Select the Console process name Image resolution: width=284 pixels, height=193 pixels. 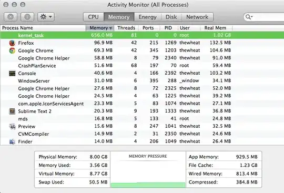pyautogui.click(x=27, y=73)
